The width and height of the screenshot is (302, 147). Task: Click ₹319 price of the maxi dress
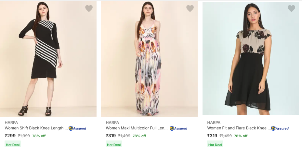111,136
